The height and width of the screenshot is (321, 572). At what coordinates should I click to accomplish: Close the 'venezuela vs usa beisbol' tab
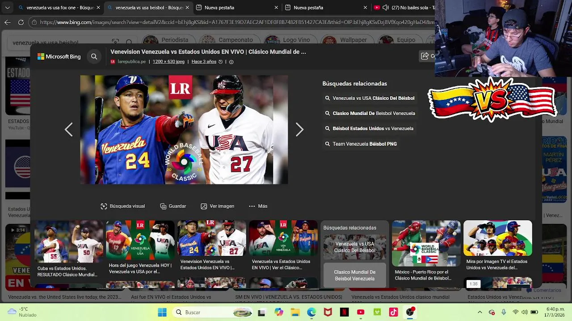click(x=187, y=8)
